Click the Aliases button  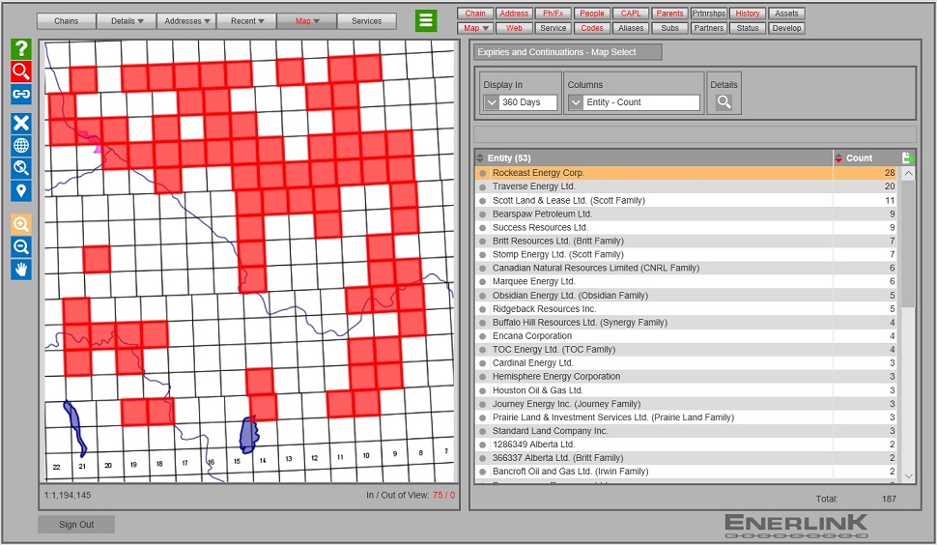pos(631,28)
